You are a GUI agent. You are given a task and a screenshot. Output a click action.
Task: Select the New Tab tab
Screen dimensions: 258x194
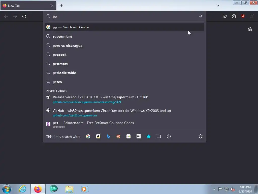point(28,6)
